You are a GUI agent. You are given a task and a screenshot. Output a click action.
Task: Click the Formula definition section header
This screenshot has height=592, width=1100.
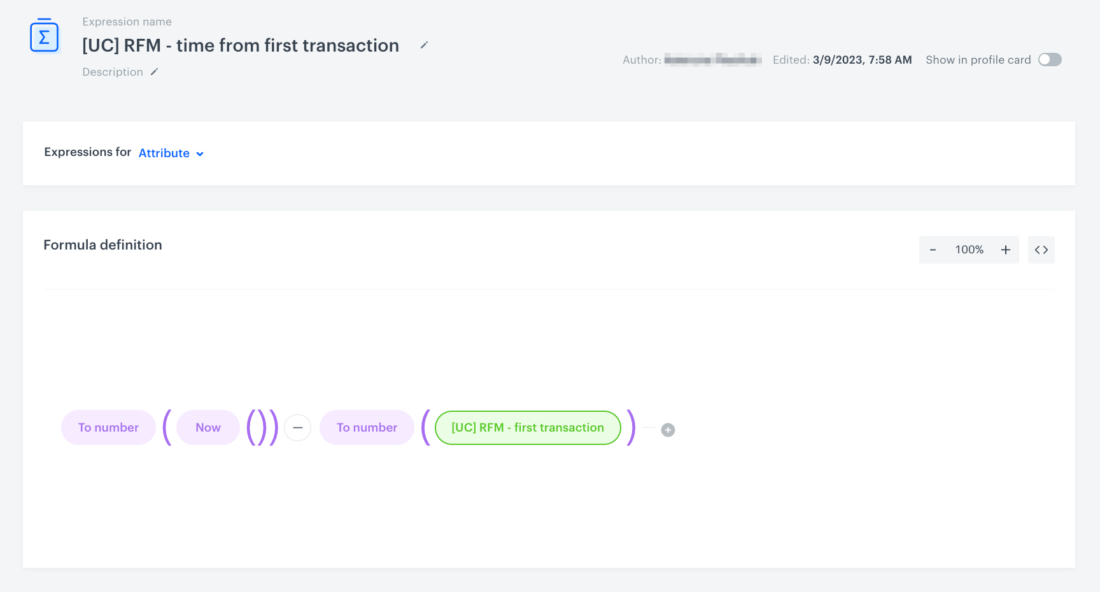(102, 244)
